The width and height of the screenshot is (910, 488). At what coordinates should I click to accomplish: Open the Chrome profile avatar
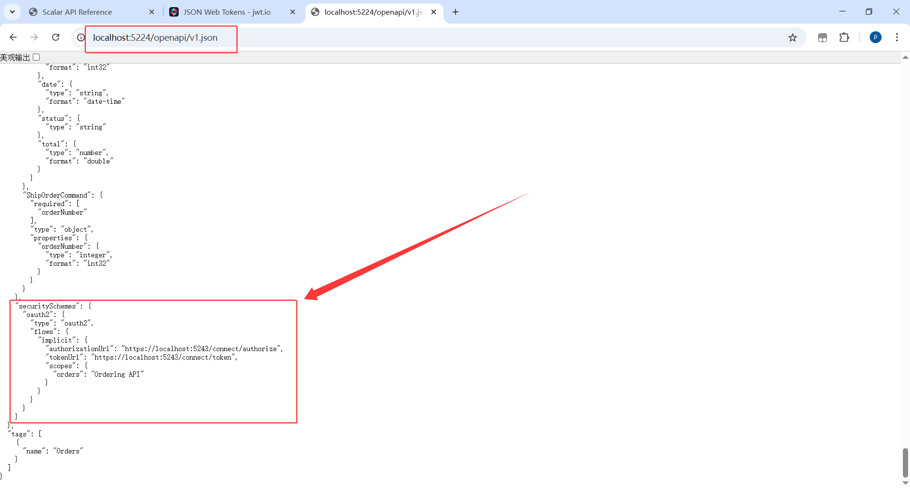(875, 37)
